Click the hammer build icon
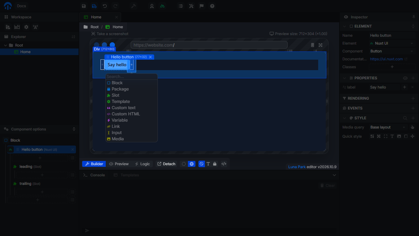The height and width of the screenshot is (236, 419). (133, 6)
